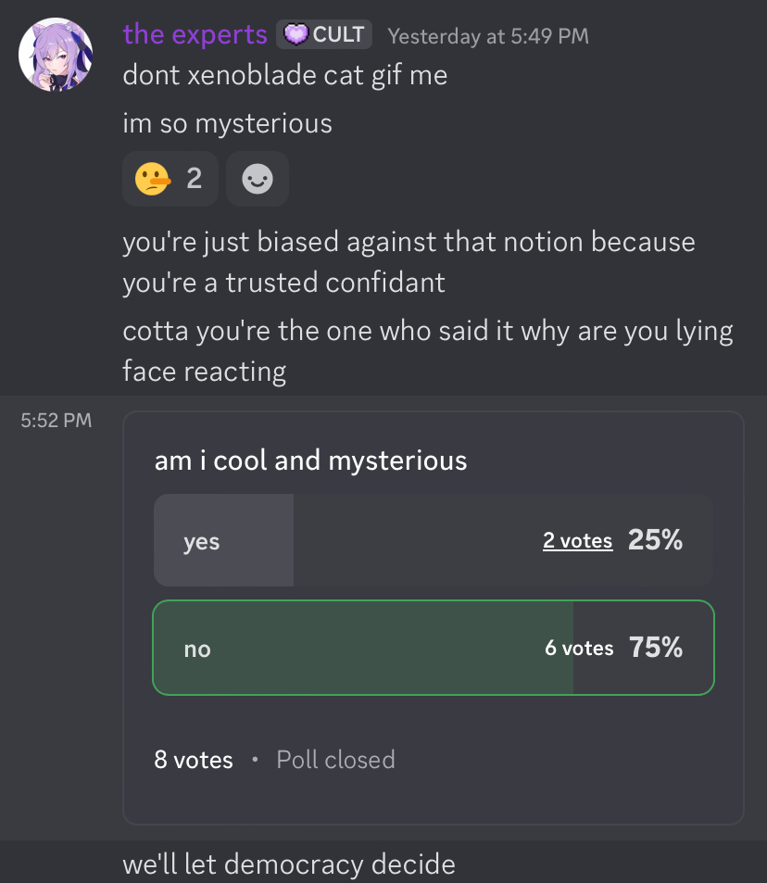Open the "2 votes" voter list link
Screen dimensions: 767x883
577,541
